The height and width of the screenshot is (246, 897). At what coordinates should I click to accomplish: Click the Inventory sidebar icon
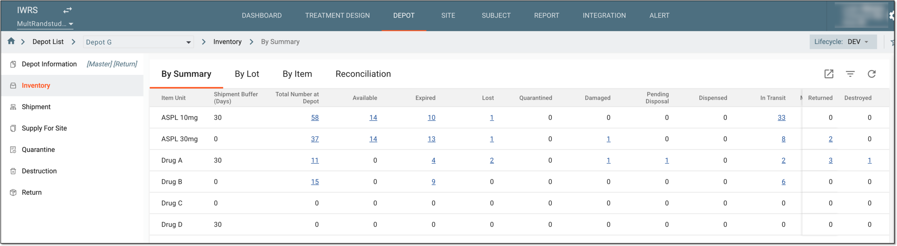click(13, 86)
